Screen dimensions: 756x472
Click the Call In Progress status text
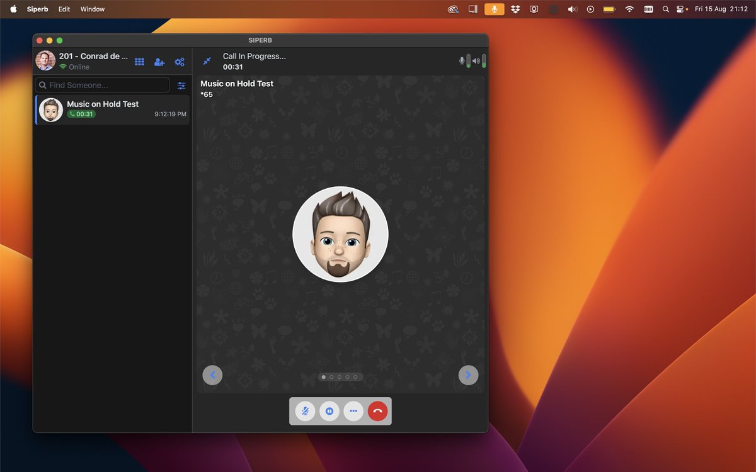tap(255, 56)
